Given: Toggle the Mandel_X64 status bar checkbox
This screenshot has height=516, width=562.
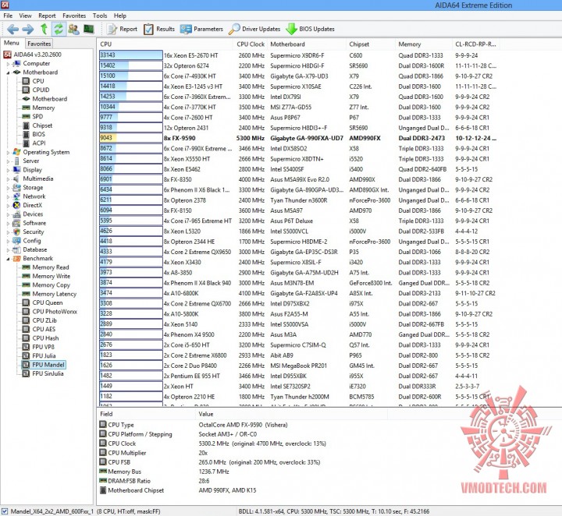Looking at the screenshot, I should point(5,511).
